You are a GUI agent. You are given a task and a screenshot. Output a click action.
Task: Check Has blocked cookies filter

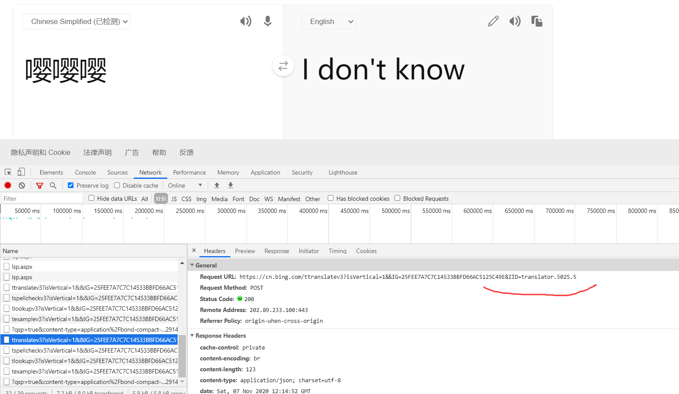(331, 198)
